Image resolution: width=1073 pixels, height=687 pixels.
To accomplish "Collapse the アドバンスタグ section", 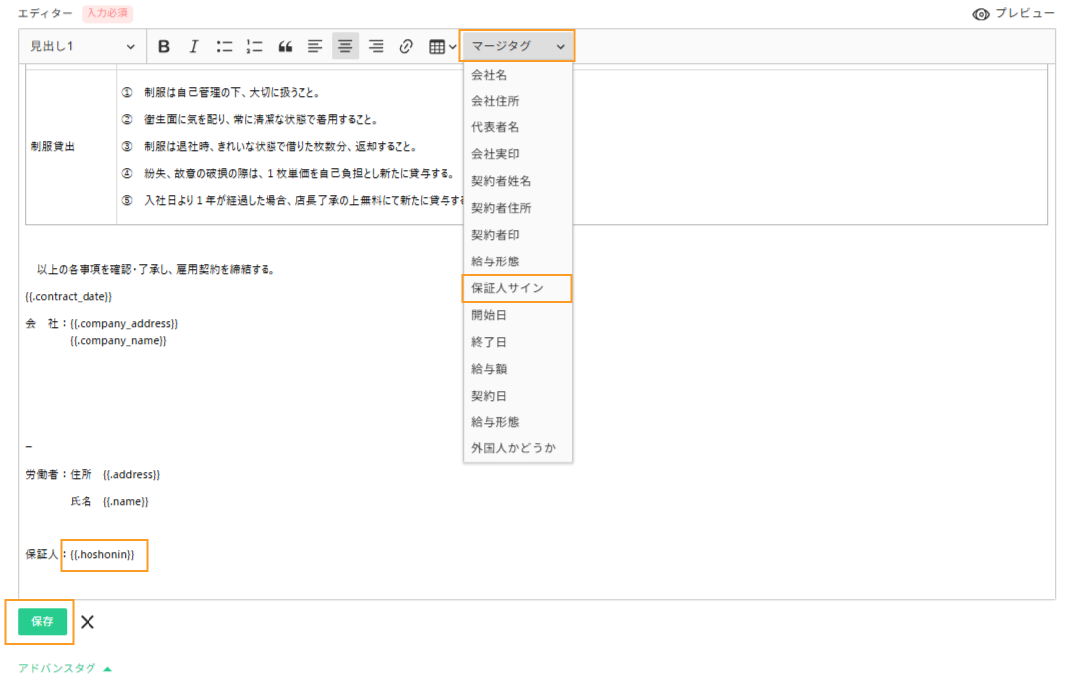I will [x=65, y=668].
